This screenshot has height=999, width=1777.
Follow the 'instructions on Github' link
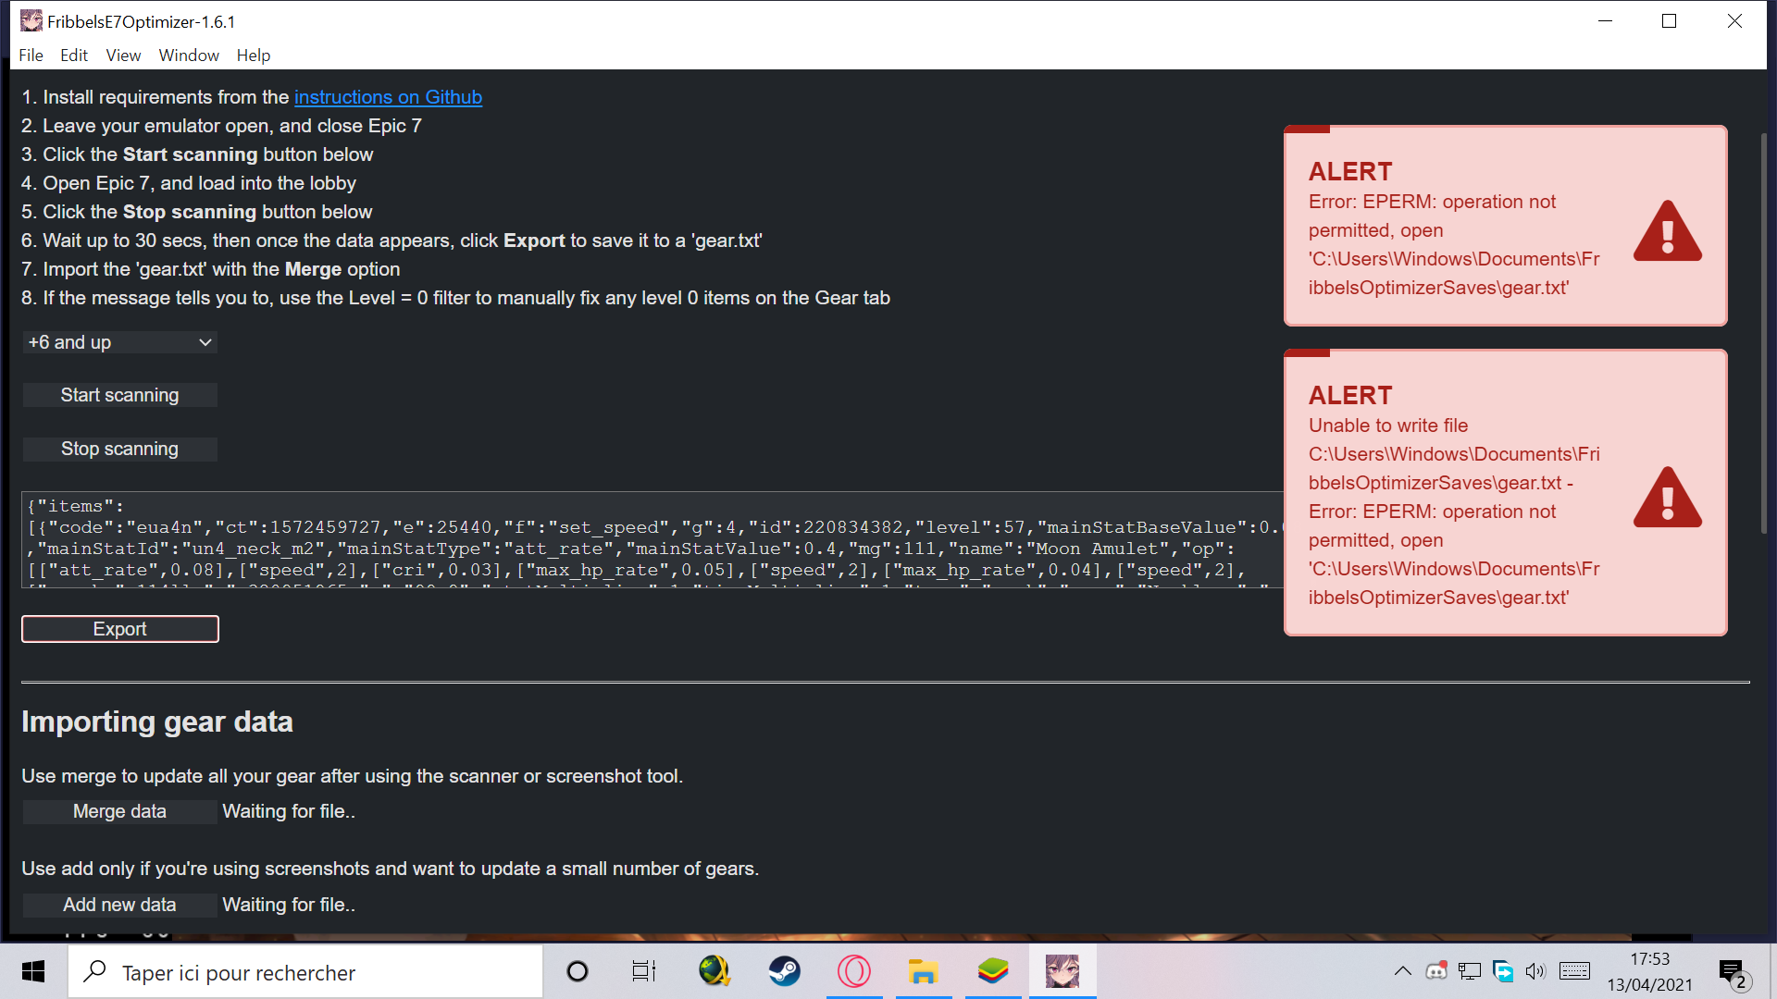coord(388,97)
